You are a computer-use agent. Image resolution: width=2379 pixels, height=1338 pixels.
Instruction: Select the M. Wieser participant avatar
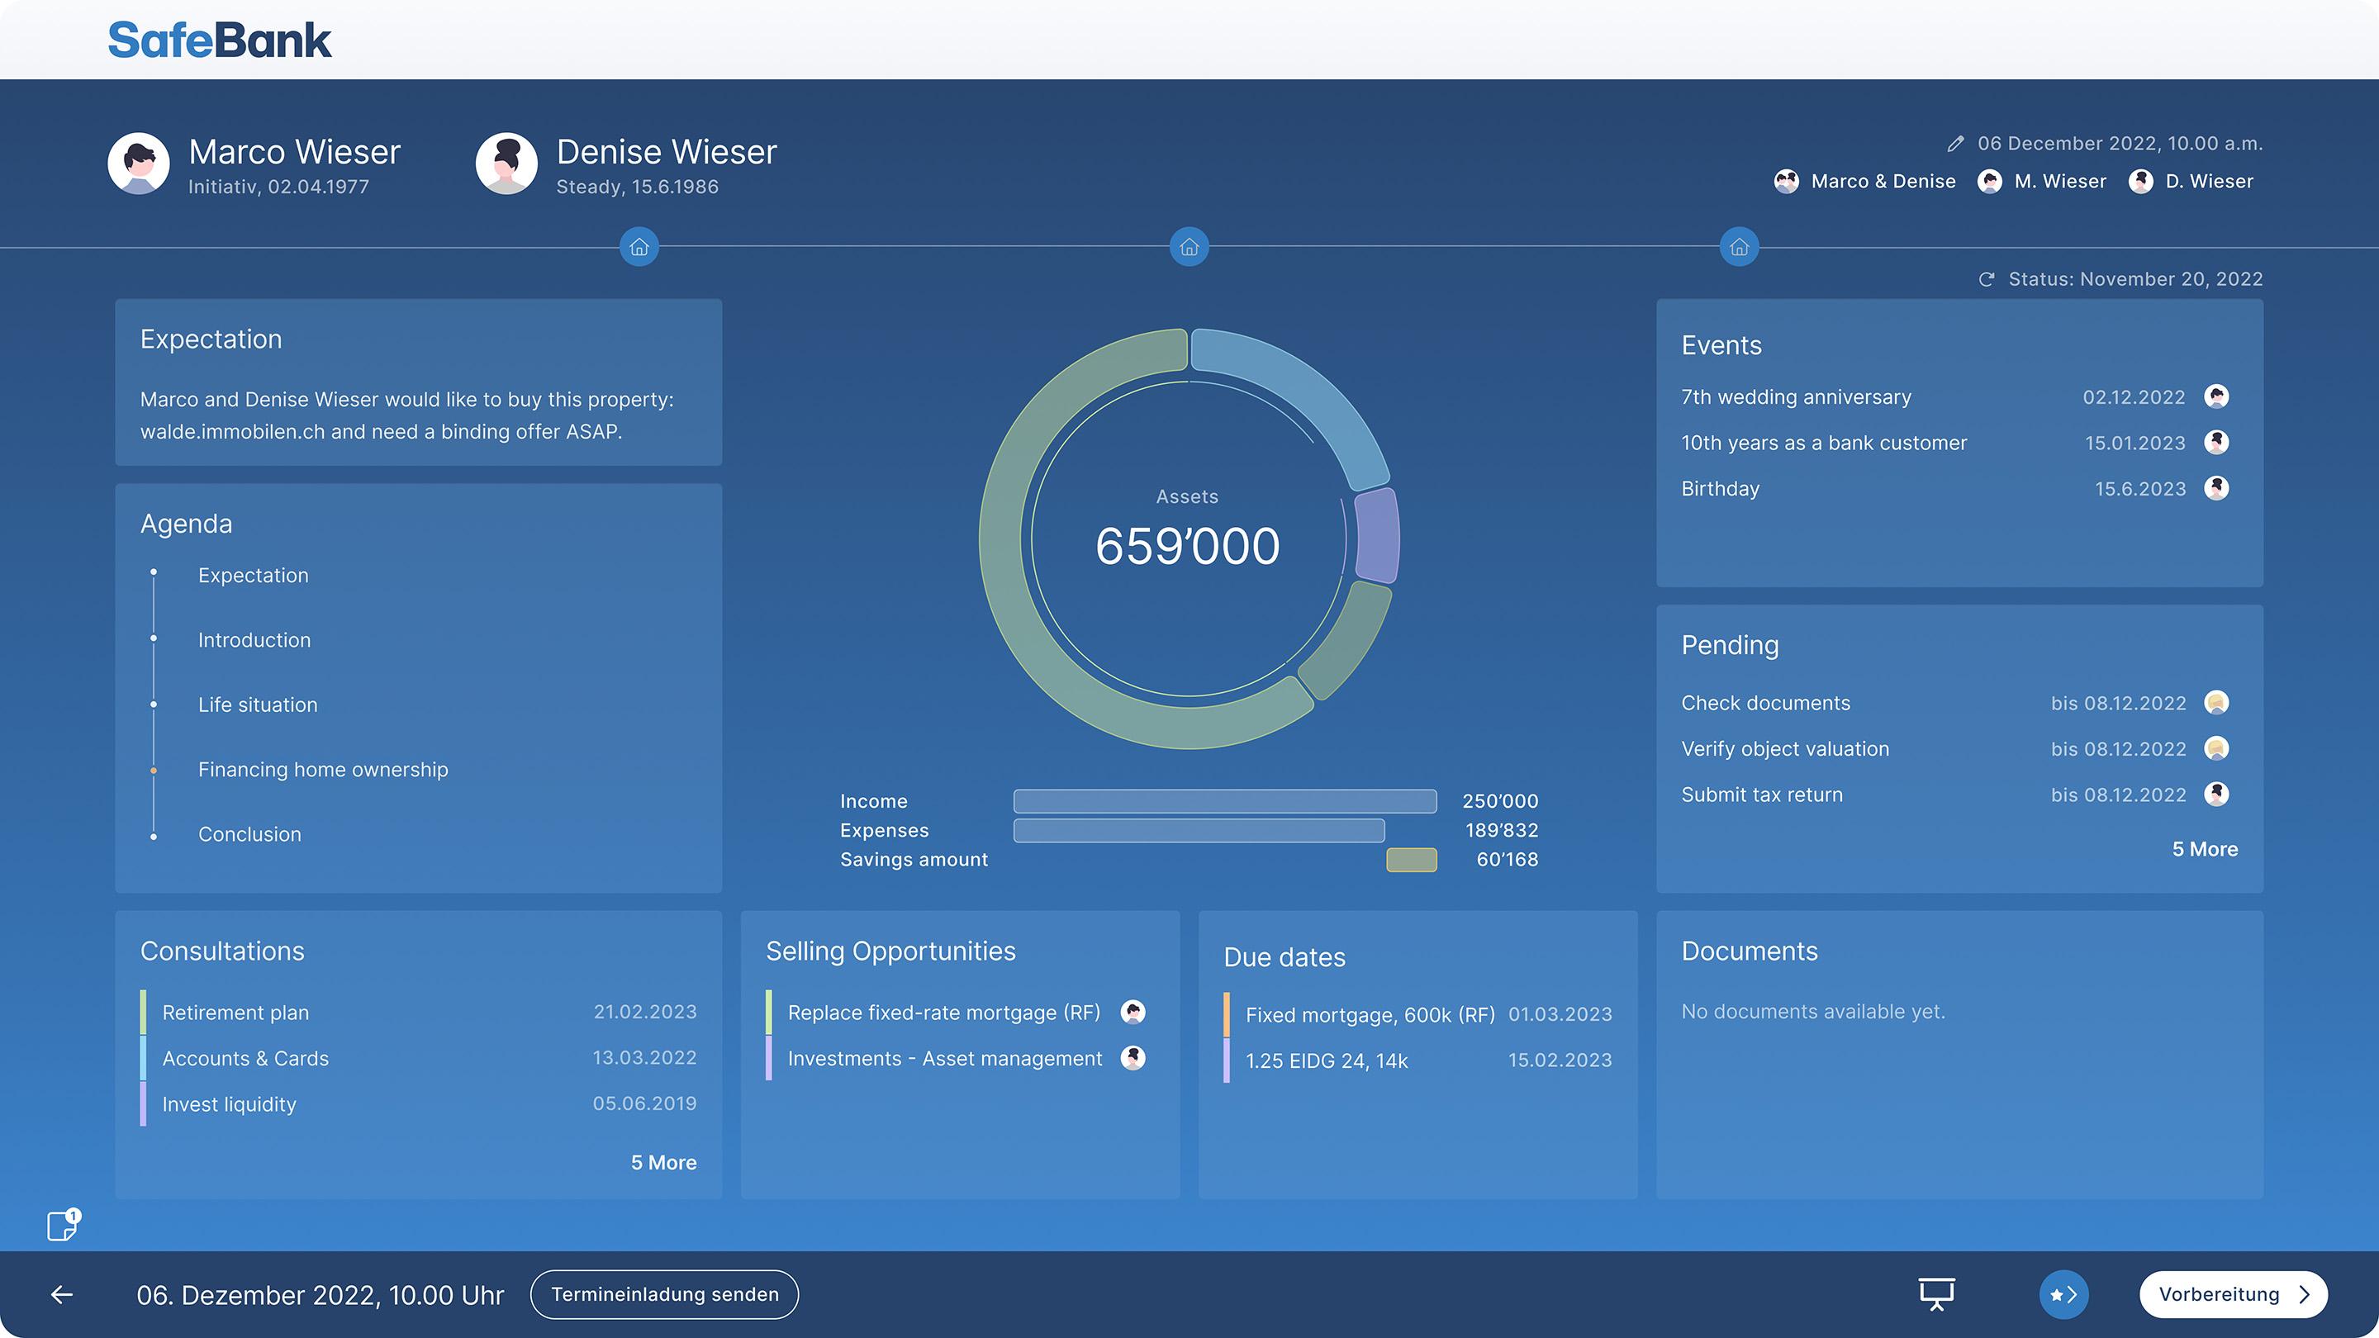tap(1989, 181)
